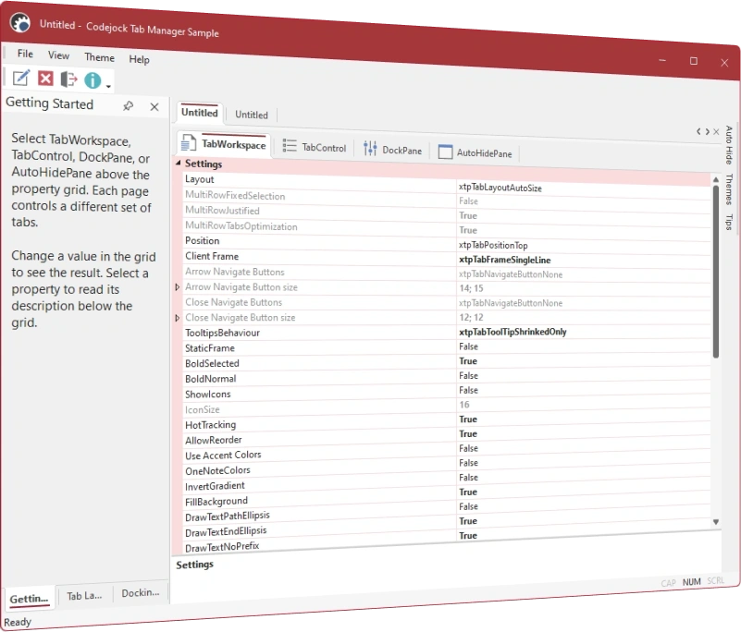The height and width of the screenshot is (632, 741).
Task: Open the View menu
Action: point(58,55)
